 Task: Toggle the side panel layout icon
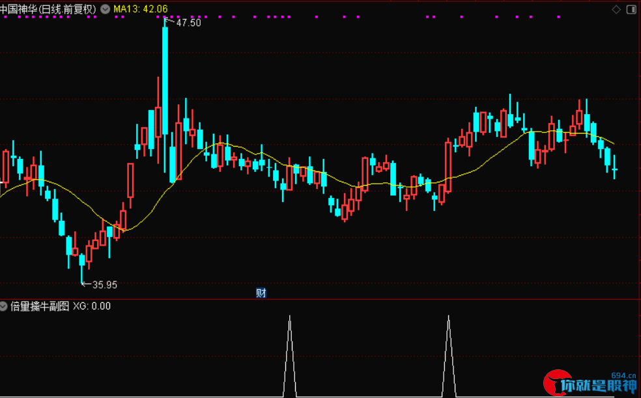pos(631,9)
